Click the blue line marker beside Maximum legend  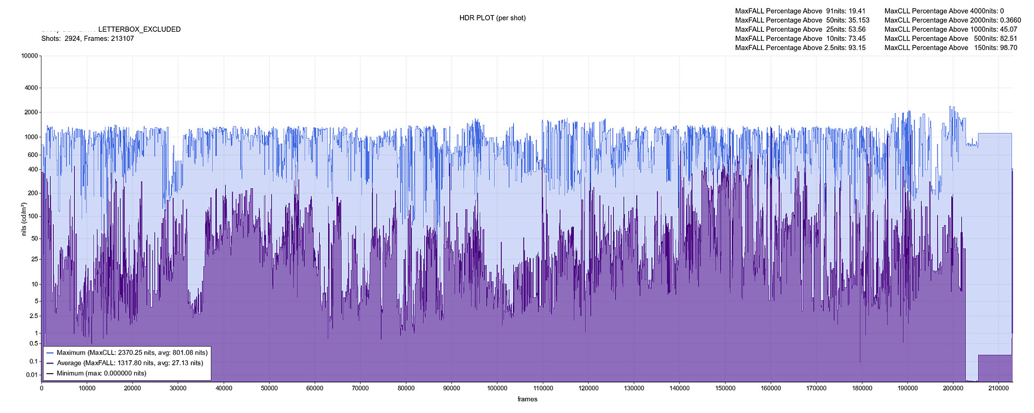(x=50, y=353)
